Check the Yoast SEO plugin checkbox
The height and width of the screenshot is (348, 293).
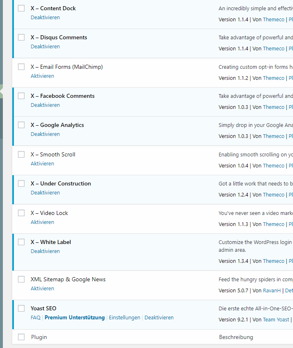pos(21,308)
